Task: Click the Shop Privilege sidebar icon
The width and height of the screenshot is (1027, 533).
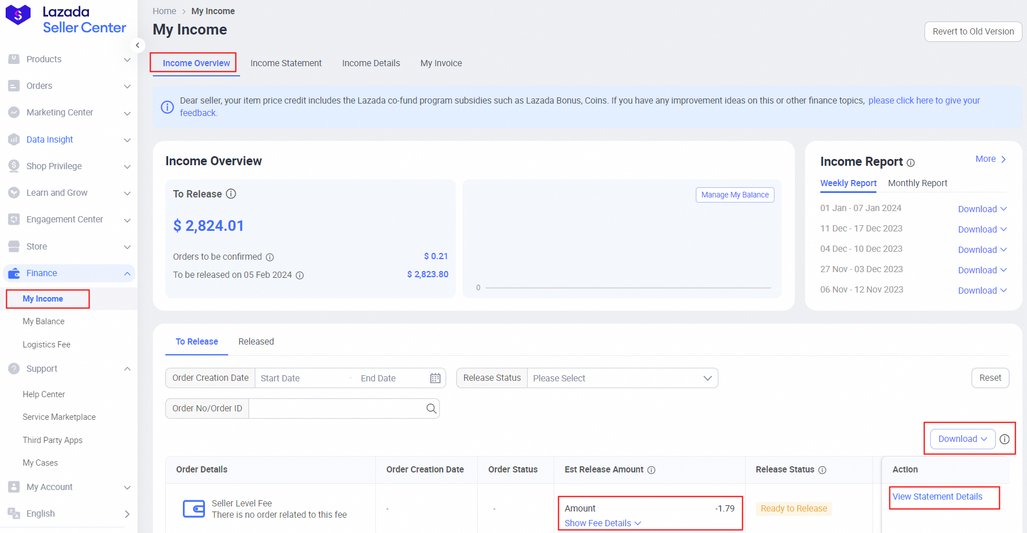Action: [x=14, y=166]
